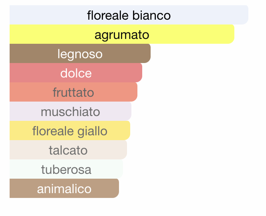Select the muschiato accord bar
Viewport: 266px width, 216px height.
pyautogui.click(x=71, y=111)
